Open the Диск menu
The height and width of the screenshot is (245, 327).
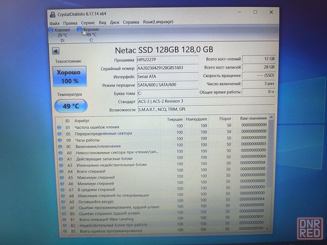pyautogui.click(x=114, y=22)
